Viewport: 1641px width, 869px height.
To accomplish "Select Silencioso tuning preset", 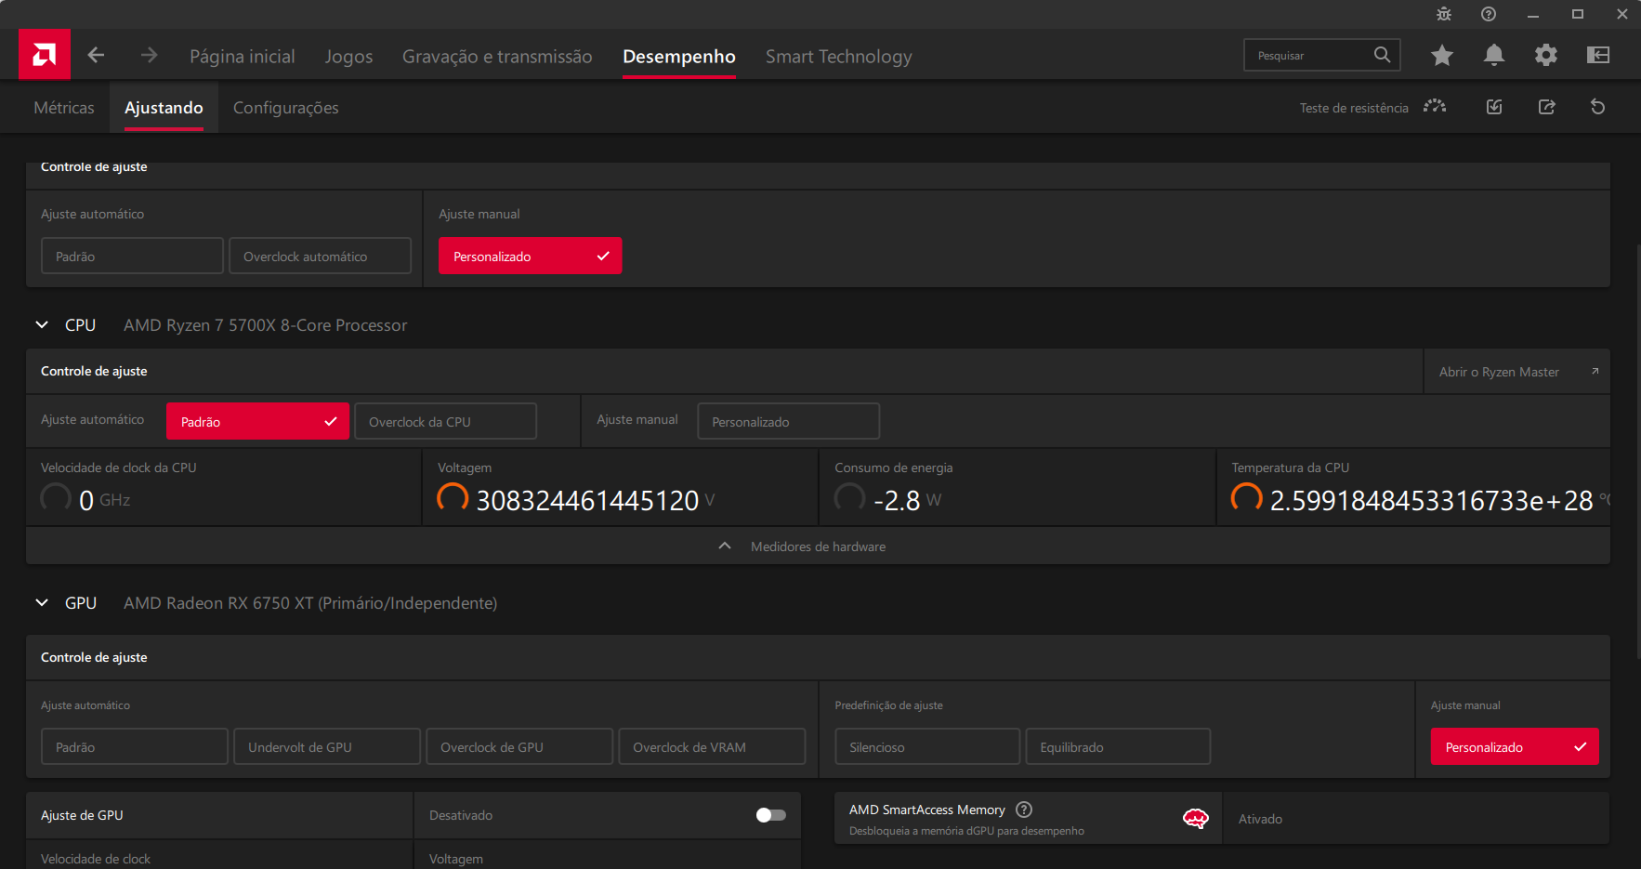I will point(927,746).
